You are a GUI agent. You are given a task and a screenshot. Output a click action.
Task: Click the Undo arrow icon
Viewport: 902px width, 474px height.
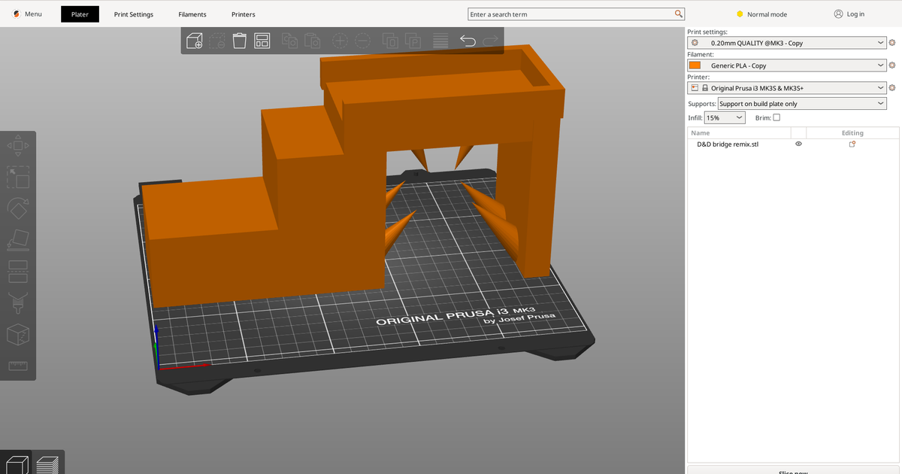coord(468,41)
